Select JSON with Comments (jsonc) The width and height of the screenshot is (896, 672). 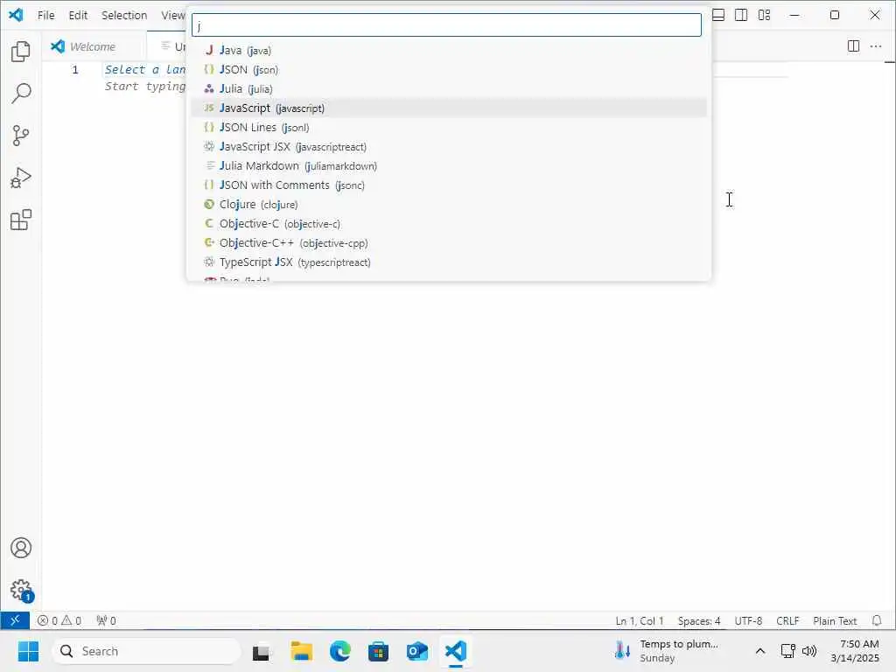coord(449,185)
